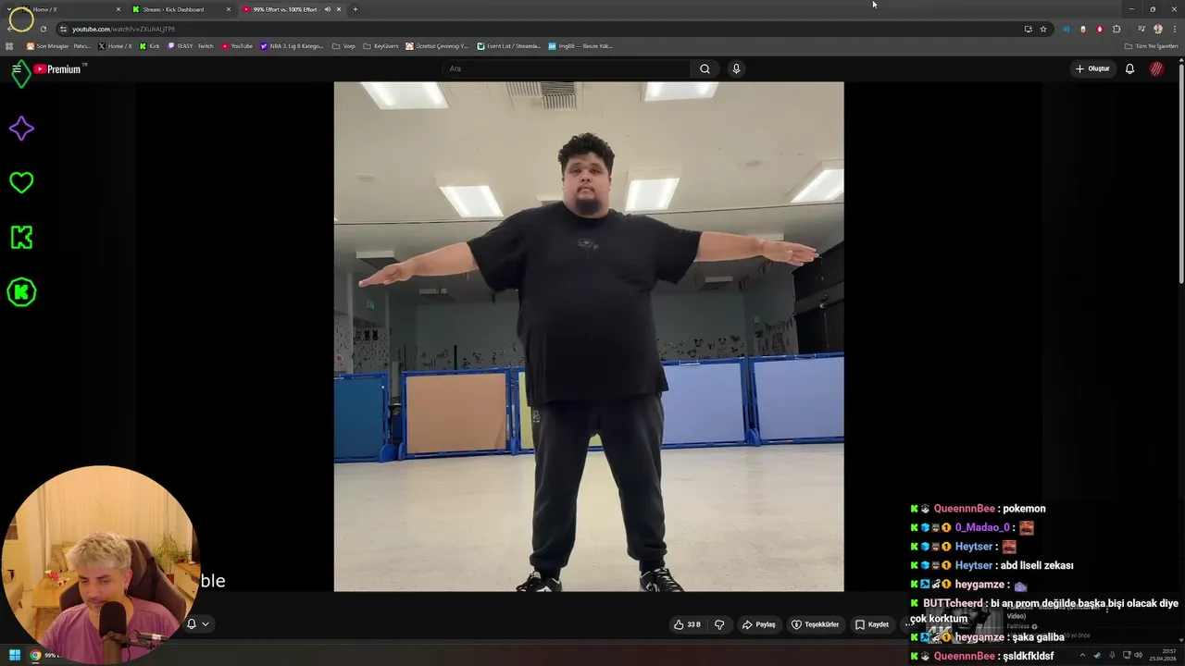The height and width of the screenshot is (666, 1185).
Task: Open the Vorp bookmarks folder
Action: pyautogui.click(x=343, y=45)
